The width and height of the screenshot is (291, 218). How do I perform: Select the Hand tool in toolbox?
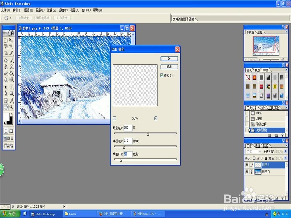6,107
